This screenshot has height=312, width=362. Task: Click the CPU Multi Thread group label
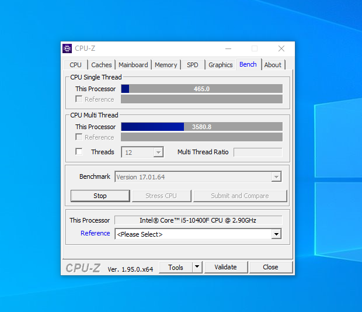click(x=94, y=115)
